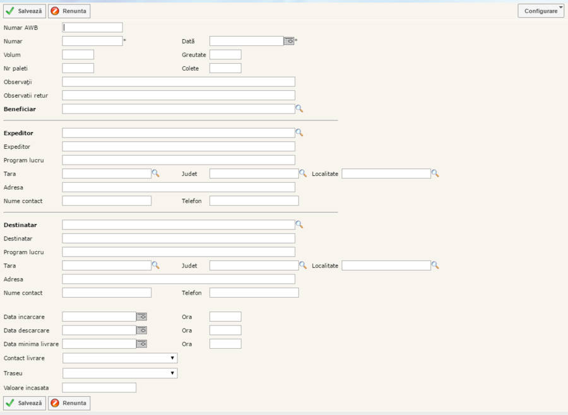Focus the Valoare incasata input field
568x415 pixels.
pos(99,388)
